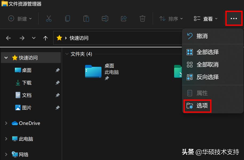Select the Cut icon in the toolbar

point(49,18)
